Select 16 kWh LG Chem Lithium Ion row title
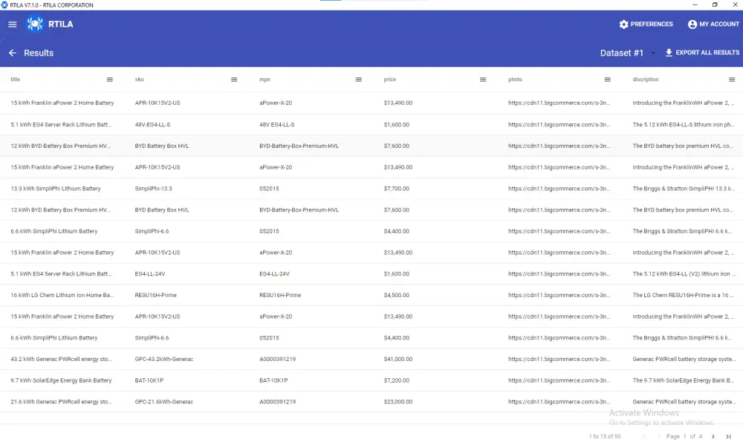This screenshot has width=743, height=445. point(62,295)
